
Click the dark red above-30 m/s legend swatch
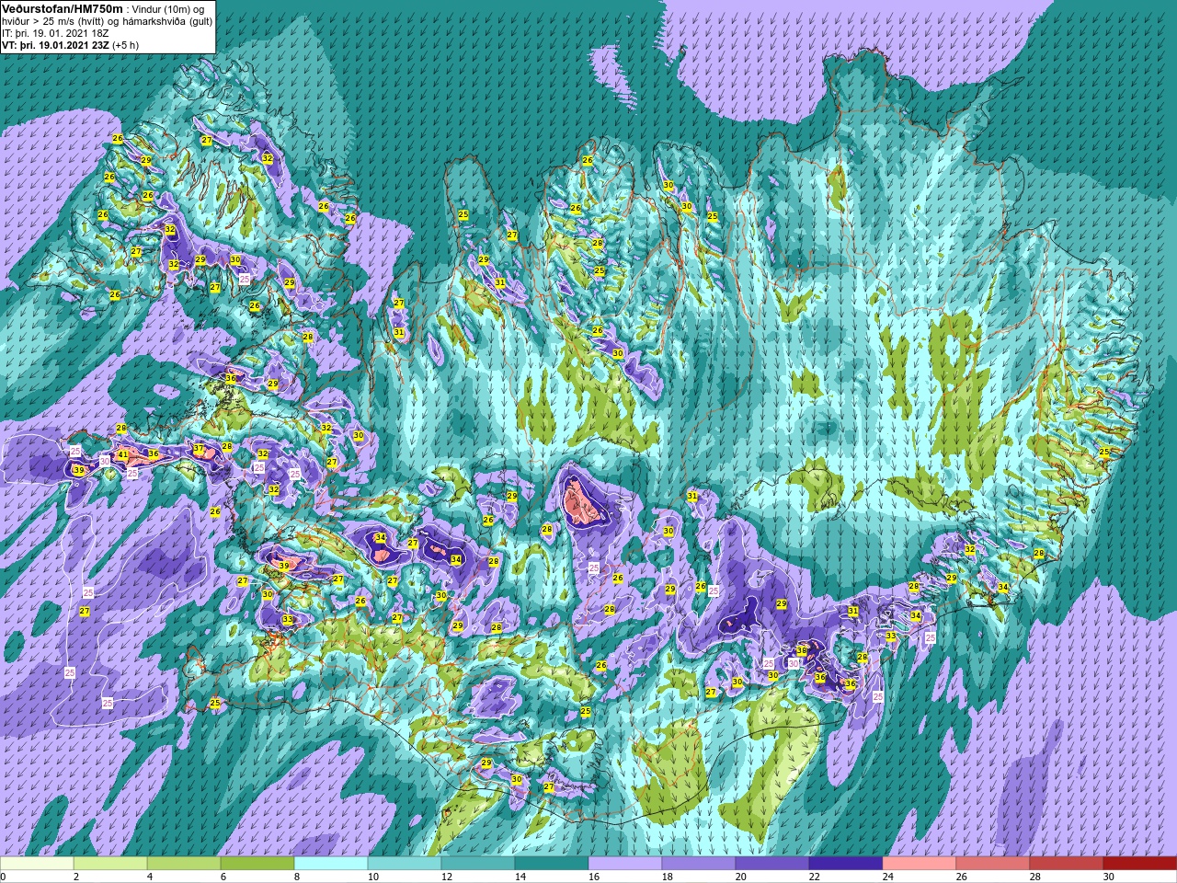(1140, 864)
